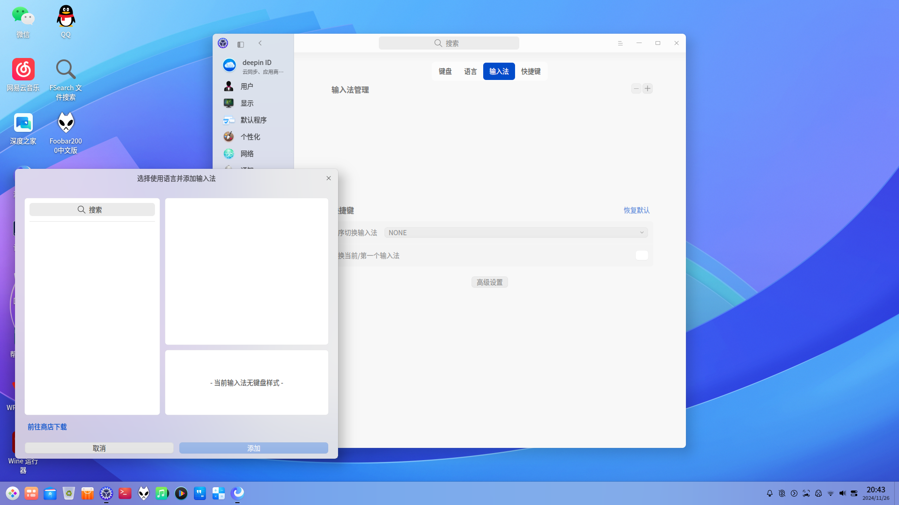Screen dimensions: 899x505
Task: Switch to the 快捷键 tab
Action: tap(531, 71)
